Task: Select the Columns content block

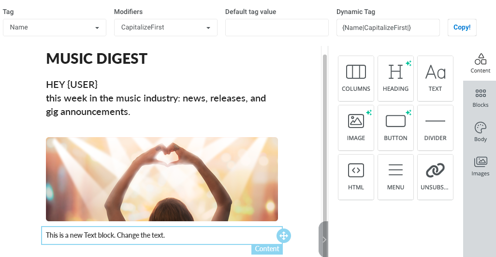Action: point(356,78)
